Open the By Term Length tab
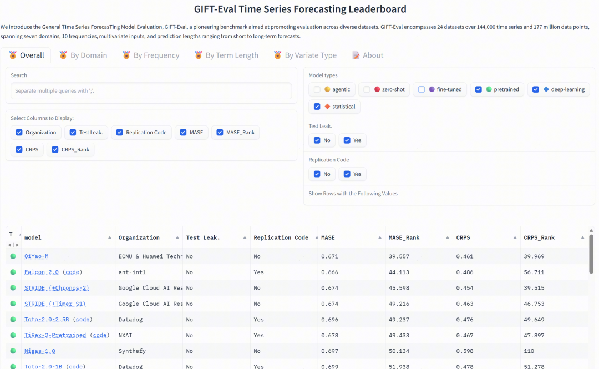The width and height of the screenshot is (599, 369). click(226, 55)
